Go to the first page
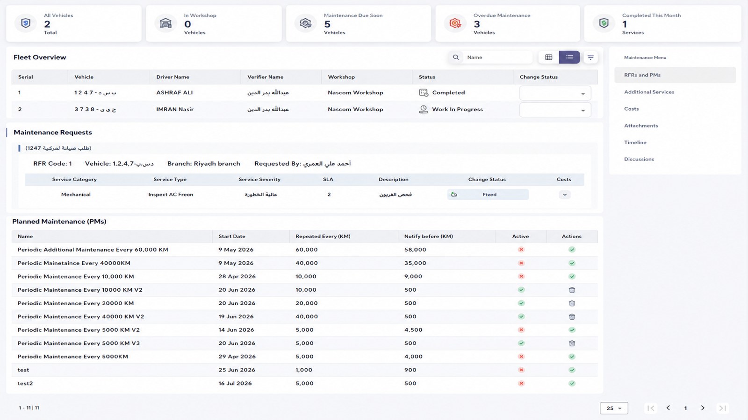This screenshot has height=420, width=748. pyautogui.click(x=651, y=408)
